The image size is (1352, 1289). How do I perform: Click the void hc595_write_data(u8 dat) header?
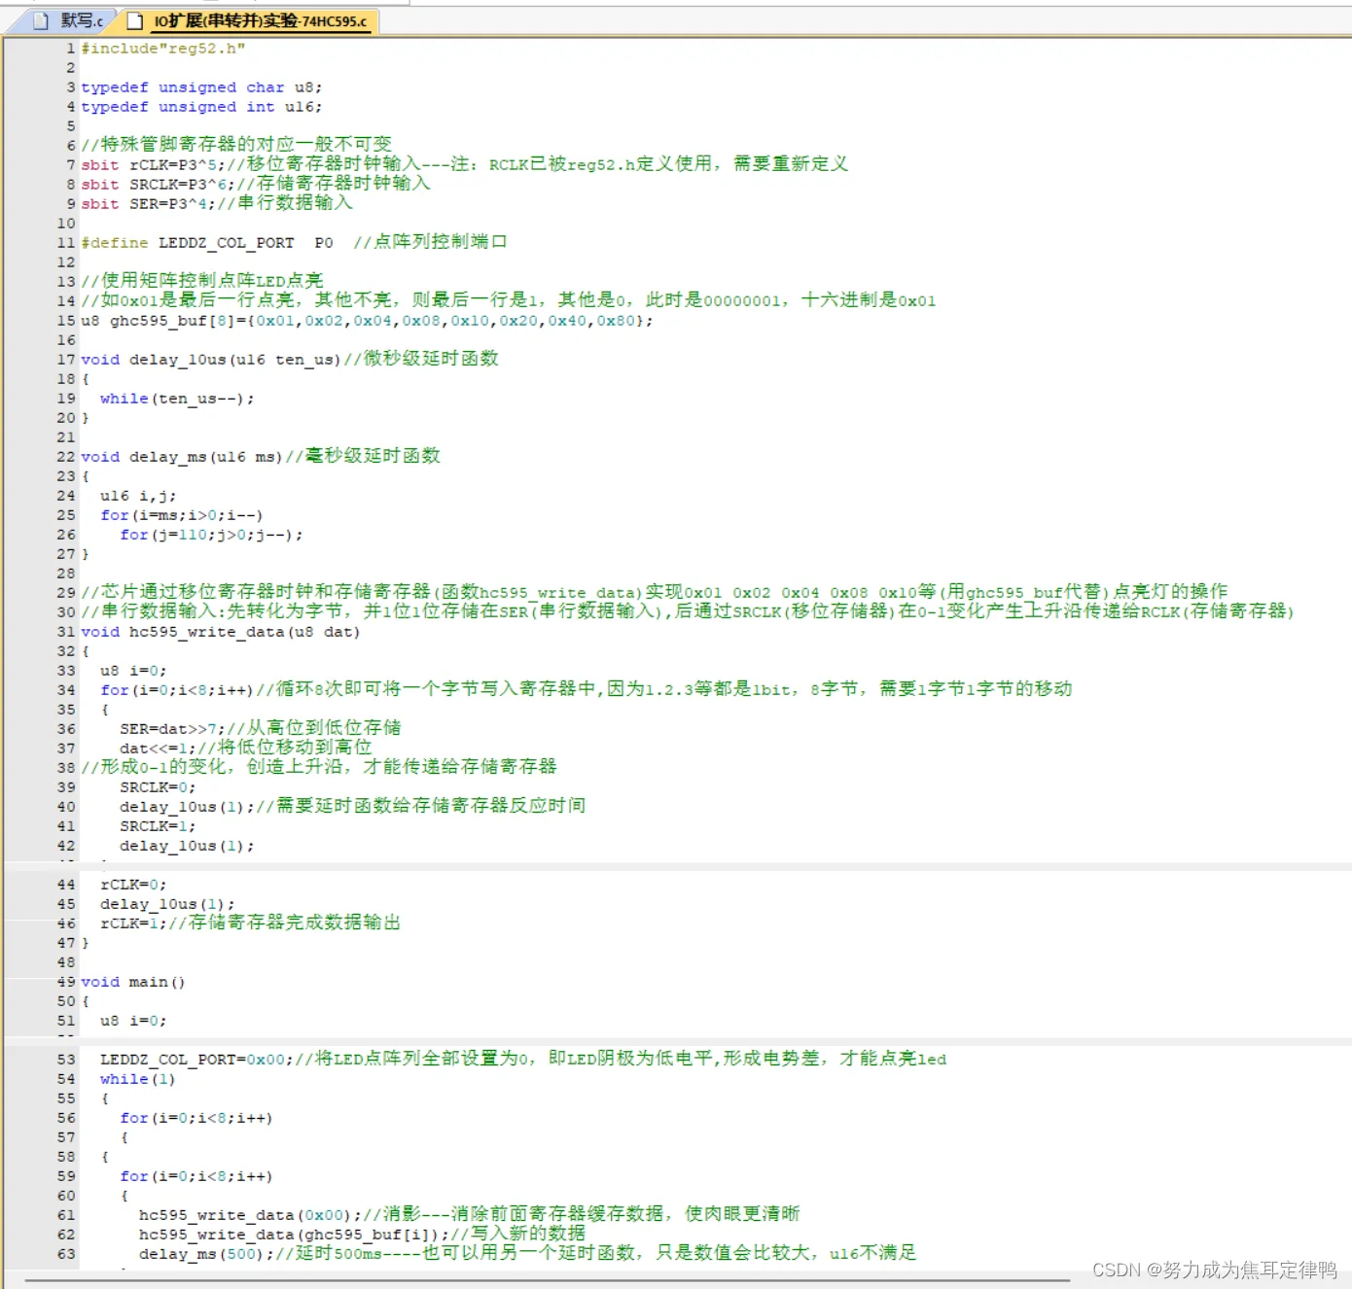pos(221,632)
